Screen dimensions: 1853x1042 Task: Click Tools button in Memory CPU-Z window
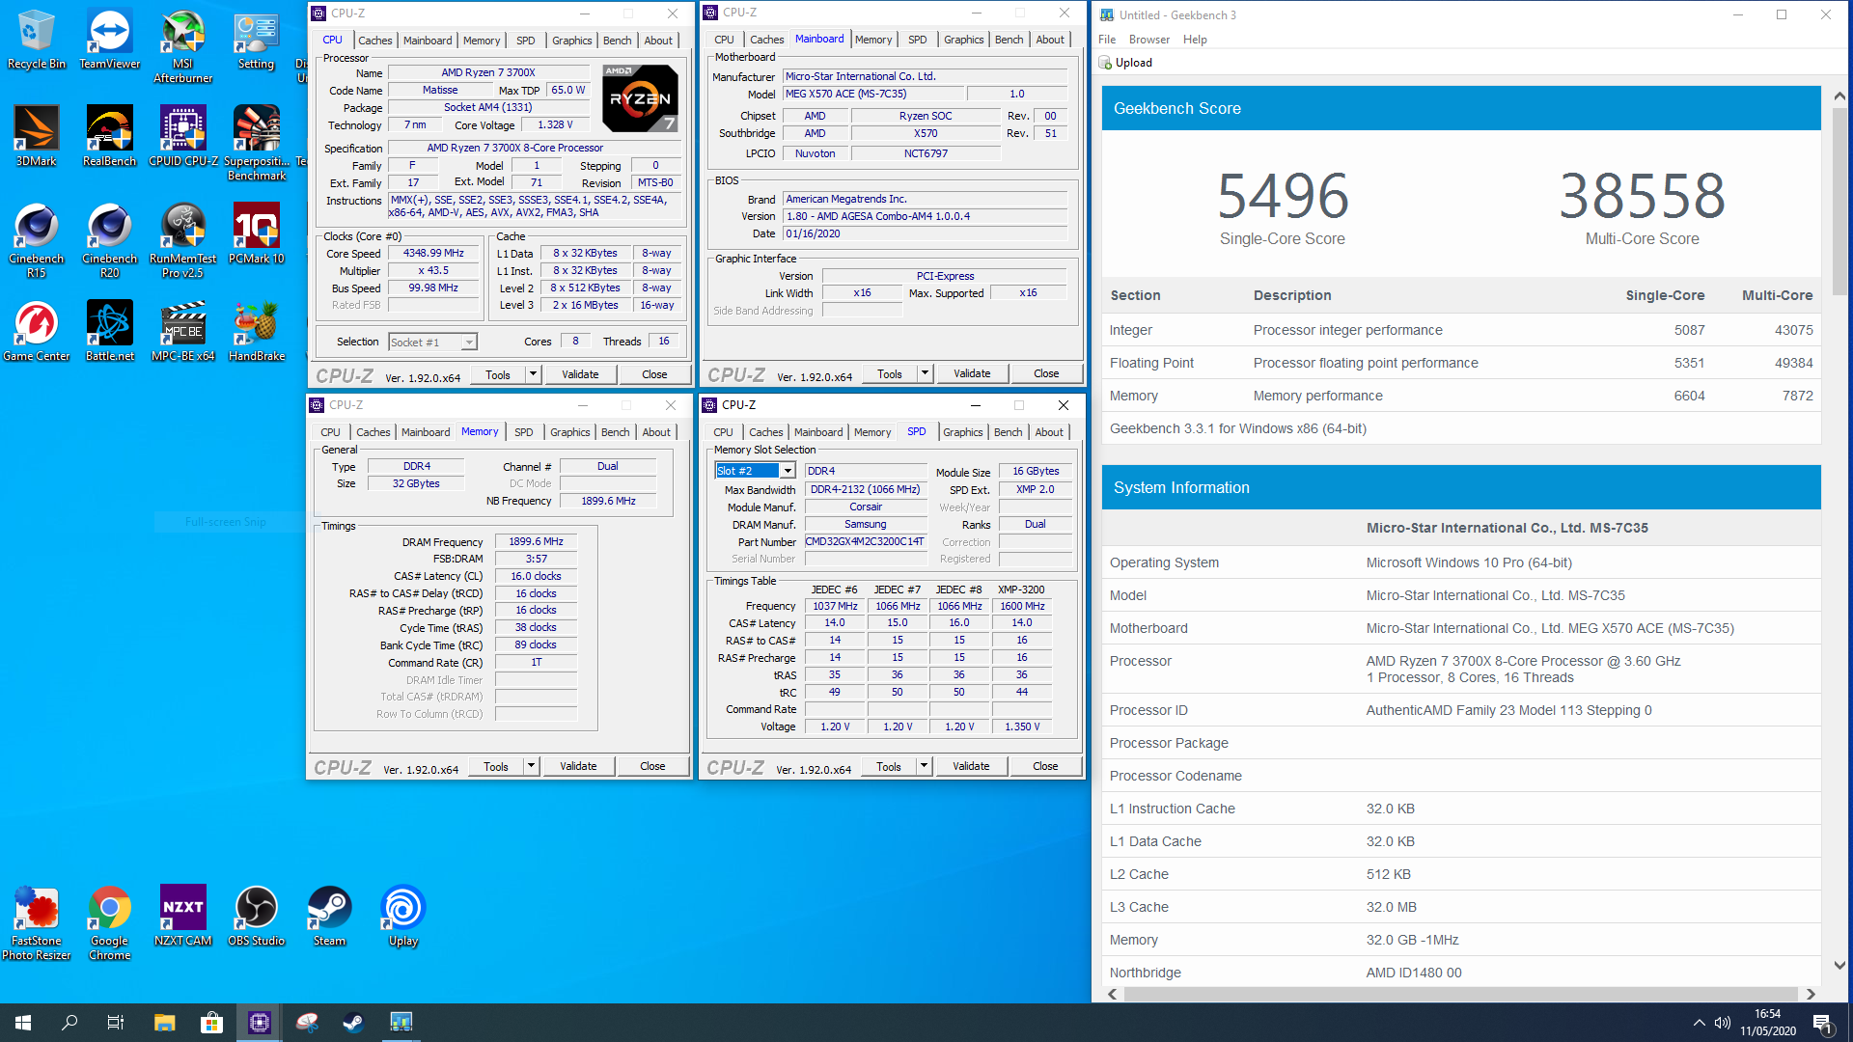(x=496, y=766)
